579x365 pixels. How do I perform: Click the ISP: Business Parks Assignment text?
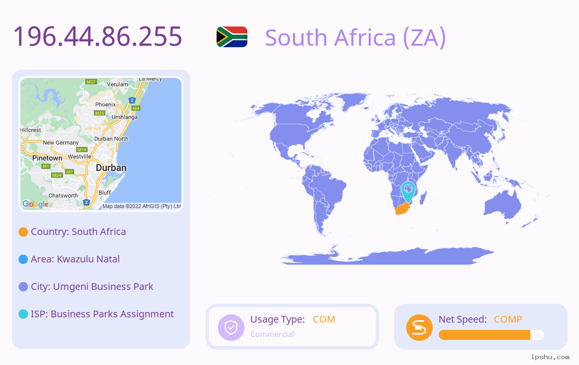102,314
